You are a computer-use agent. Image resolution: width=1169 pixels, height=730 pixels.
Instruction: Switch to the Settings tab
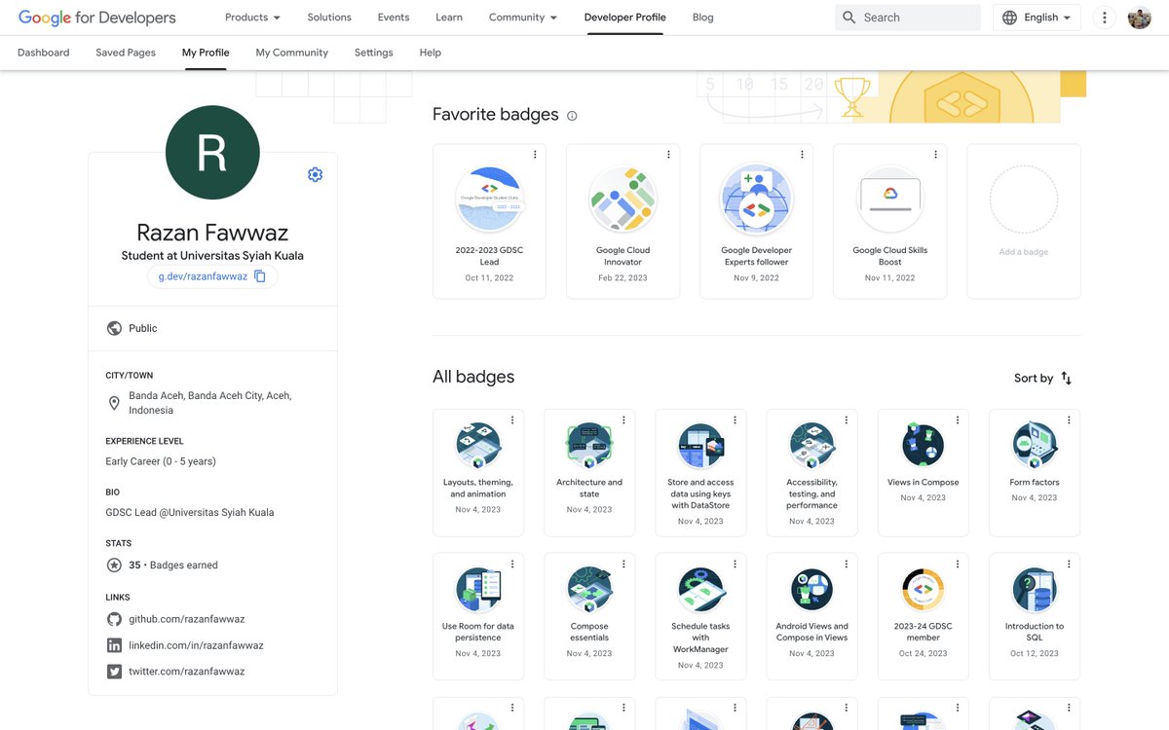(374, 53)
